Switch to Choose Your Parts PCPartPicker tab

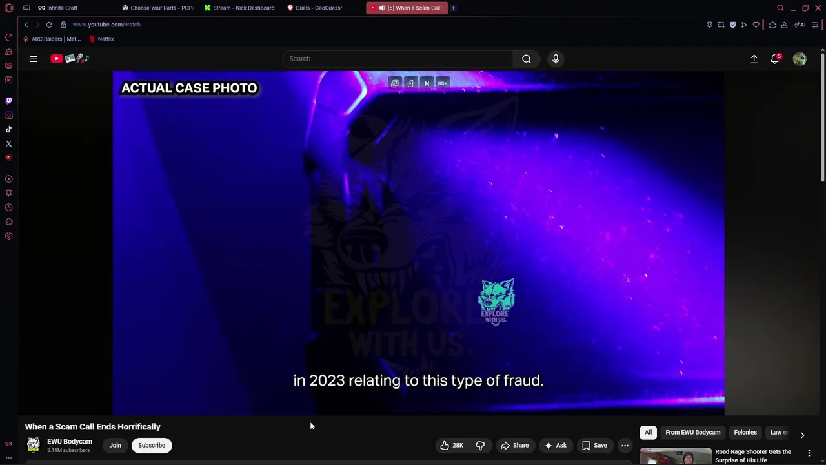[157, 8]
